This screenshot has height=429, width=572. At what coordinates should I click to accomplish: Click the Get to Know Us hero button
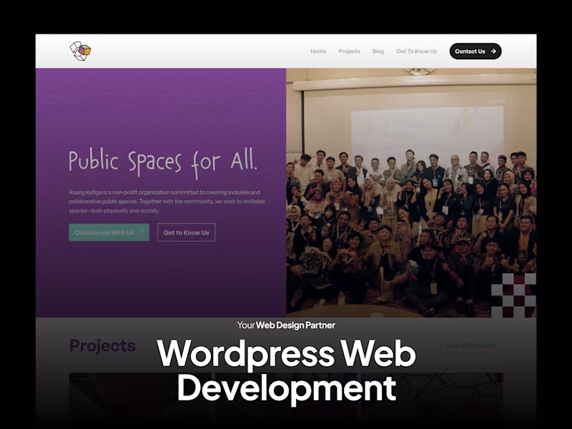click(187, 232)
